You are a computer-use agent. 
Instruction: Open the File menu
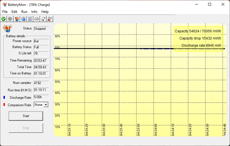click(x=5, y=12)
